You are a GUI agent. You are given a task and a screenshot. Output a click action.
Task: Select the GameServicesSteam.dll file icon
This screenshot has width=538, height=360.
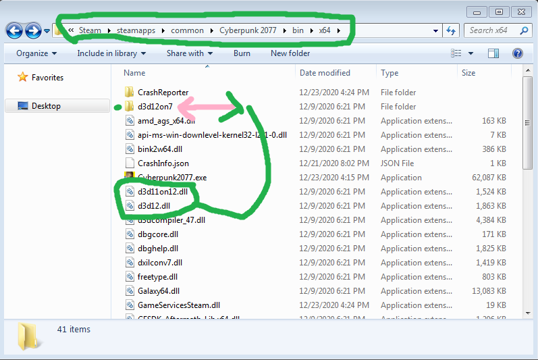point(130,305)
